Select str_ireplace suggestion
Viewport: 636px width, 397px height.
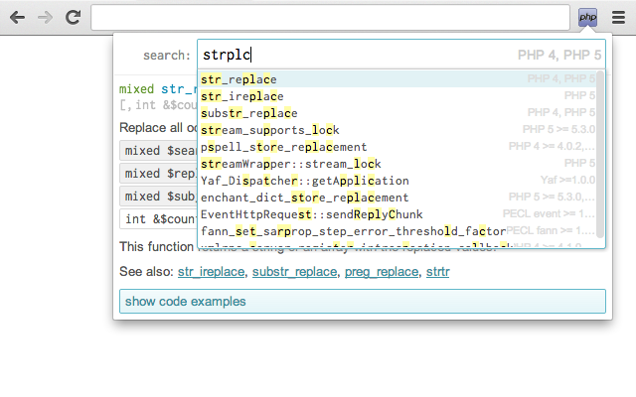coord(397,96)
